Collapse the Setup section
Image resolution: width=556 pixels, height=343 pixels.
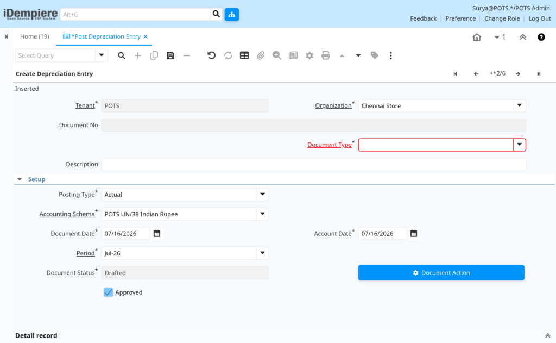pos(20,179)
